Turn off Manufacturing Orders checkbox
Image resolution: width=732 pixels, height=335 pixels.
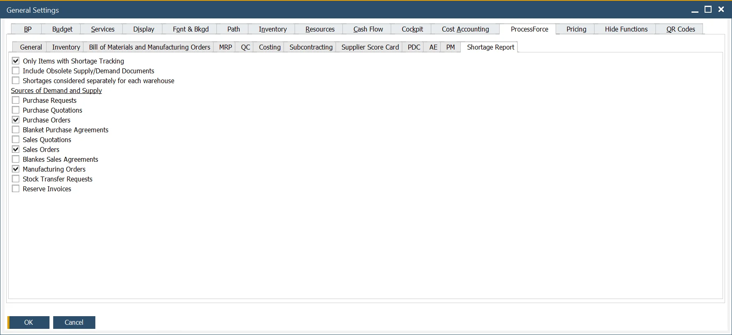(x=16, y=169)
